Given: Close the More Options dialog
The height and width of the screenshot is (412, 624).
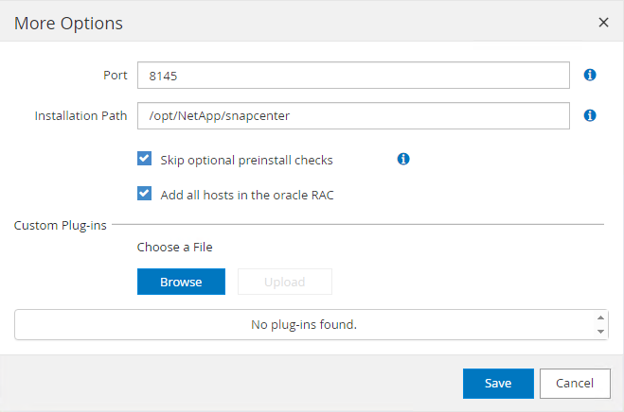Looking at the screenshot, I should 603,23.
